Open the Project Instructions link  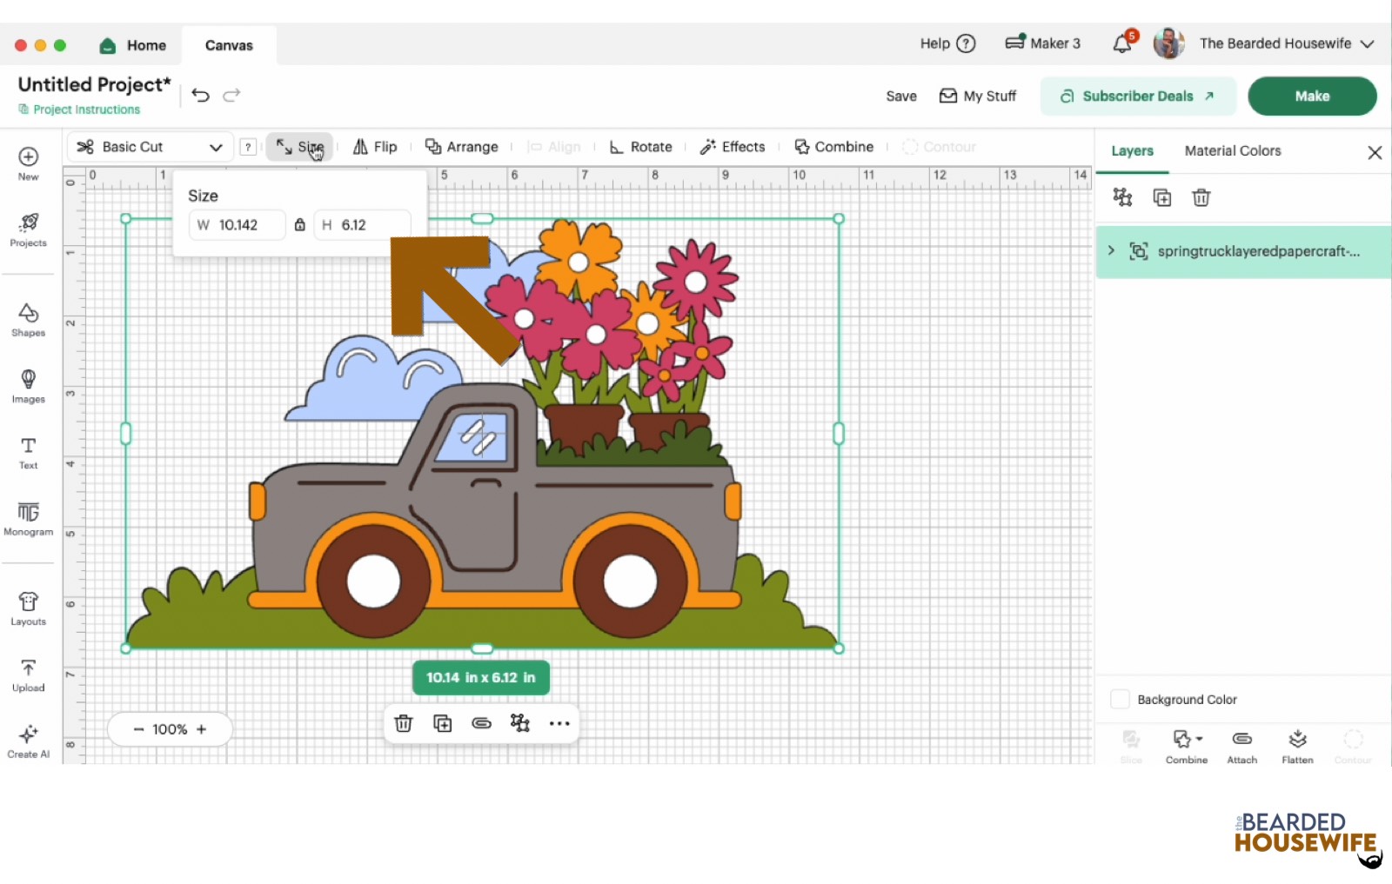(x=86, y=110)
